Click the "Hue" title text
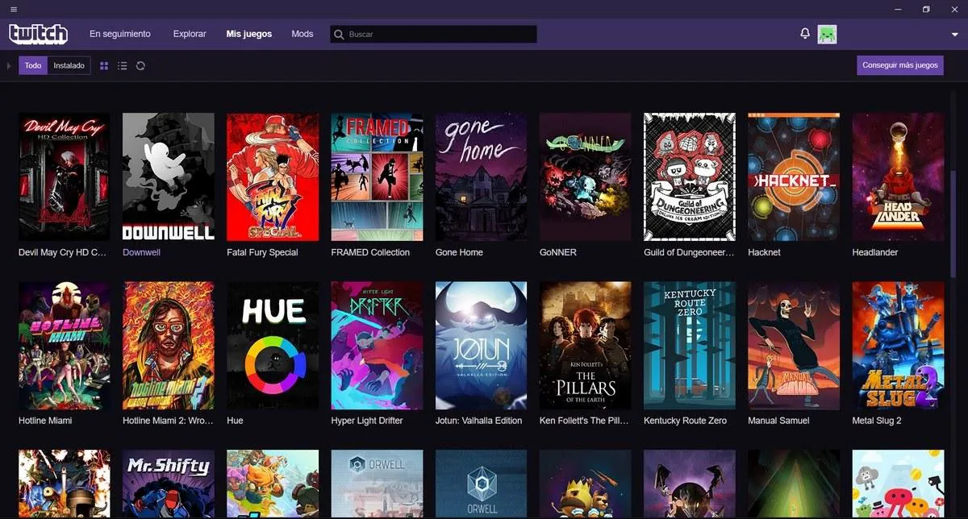Image resolution: width=968 pixels, height=519 pixels. pos(235,421)
